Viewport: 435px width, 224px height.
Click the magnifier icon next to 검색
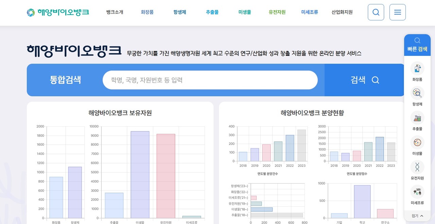tap(375, 80)
